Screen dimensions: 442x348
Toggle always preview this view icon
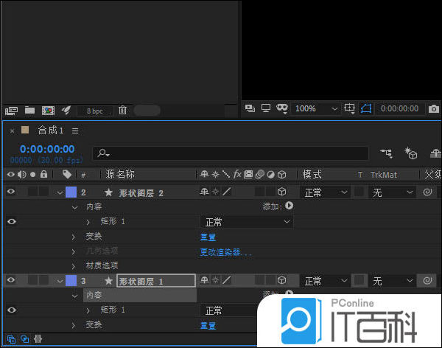coord(250,108)
